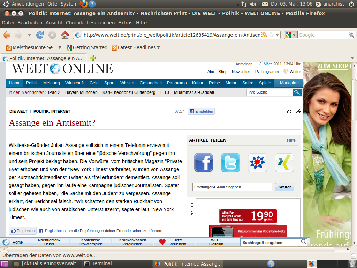This screenshot has width=357, height=268.
Task: Open the Ansicht menu
Action: click(x=54, y=23)
